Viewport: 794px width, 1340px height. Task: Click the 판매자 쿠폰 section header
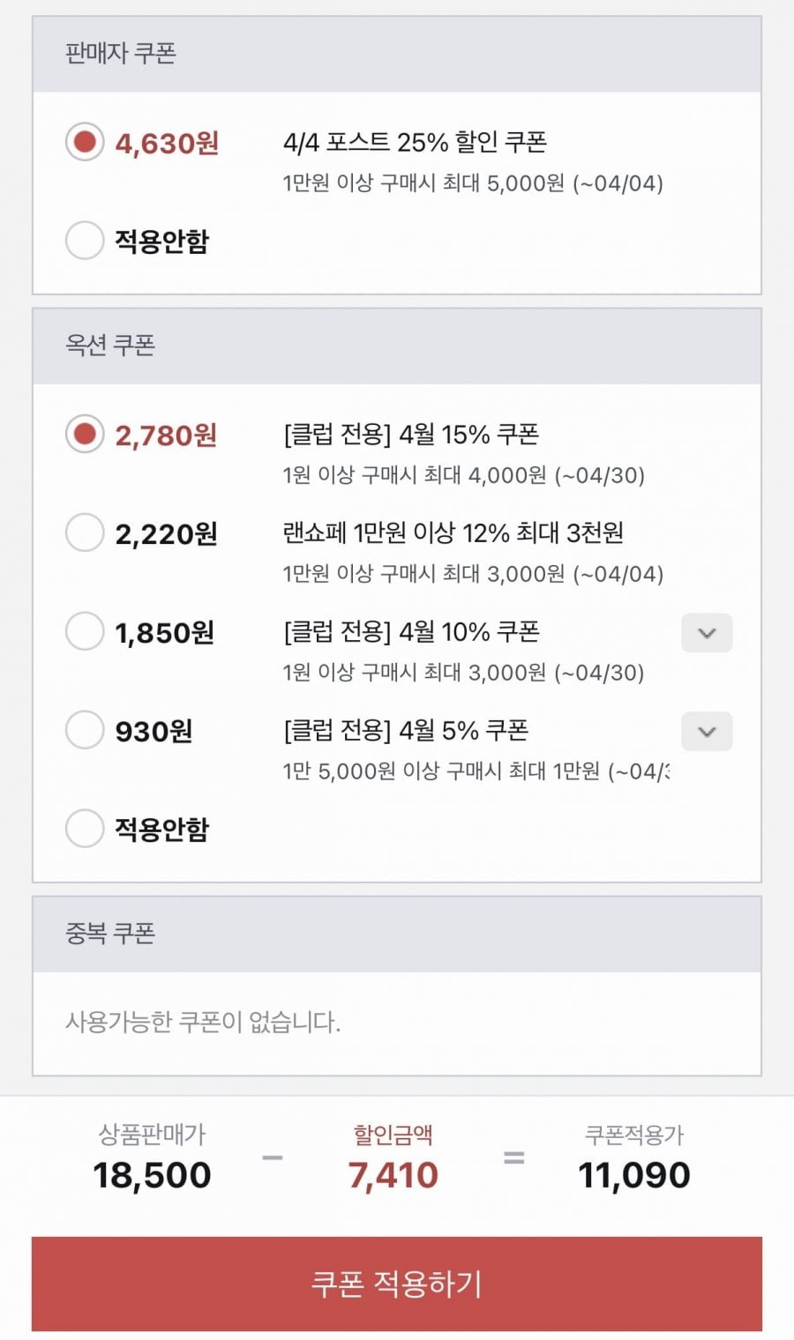point(121,54)
